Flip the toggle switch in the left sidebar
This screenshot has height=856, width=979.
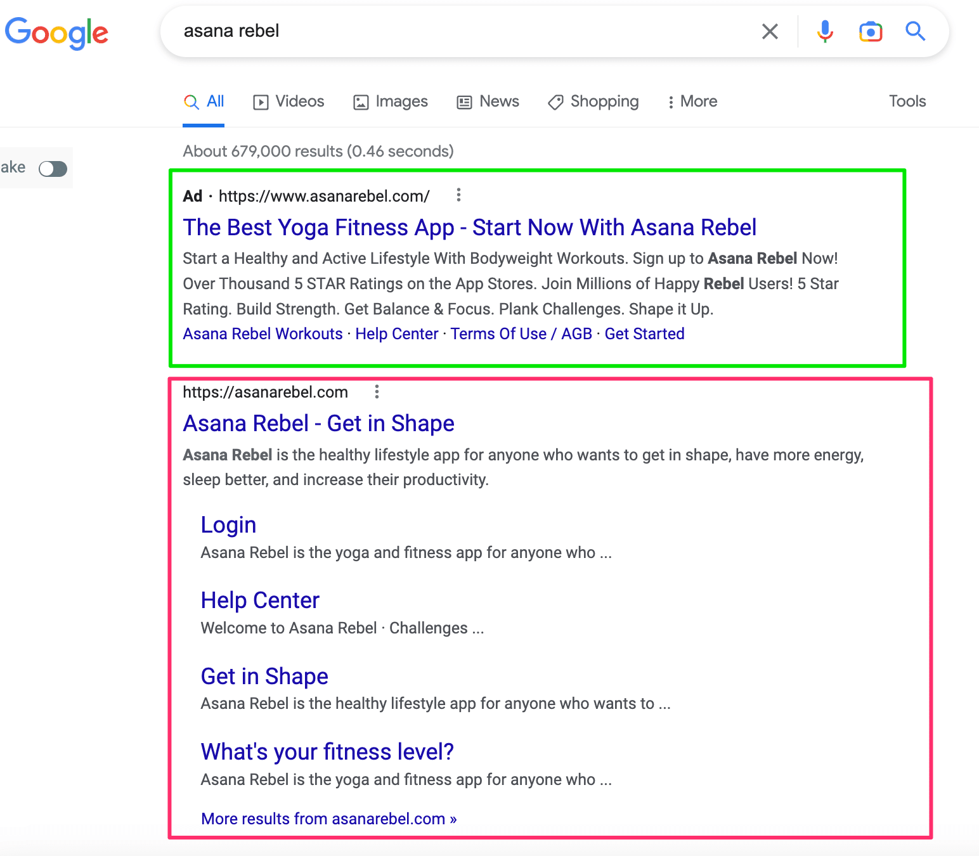(x=52, y=167)
